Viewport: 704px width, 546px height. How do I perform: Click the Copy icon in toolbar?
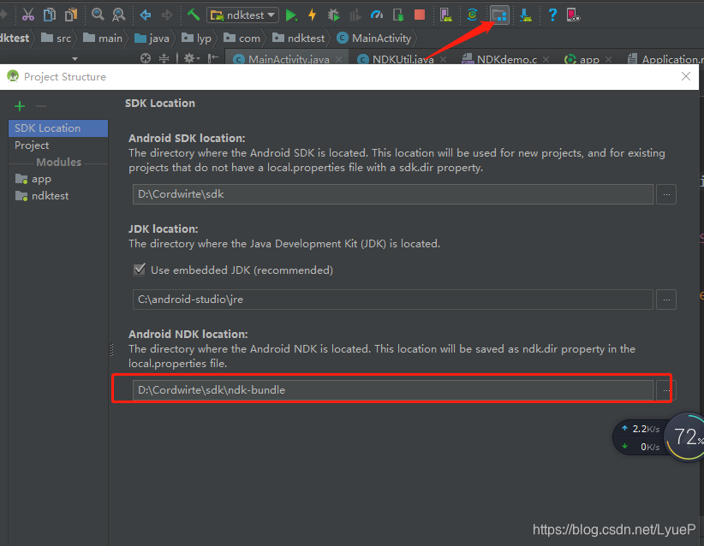50,15
